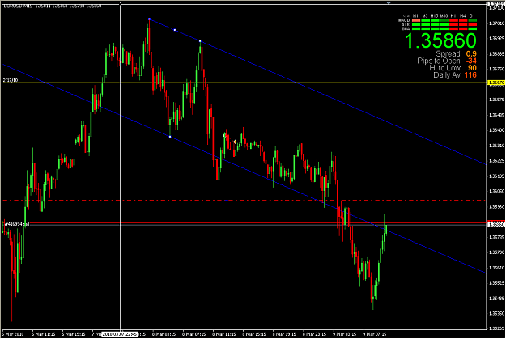Click the Spread value 0.9
The height and width of the screenshot is (339, 506).
coord(471,54)
